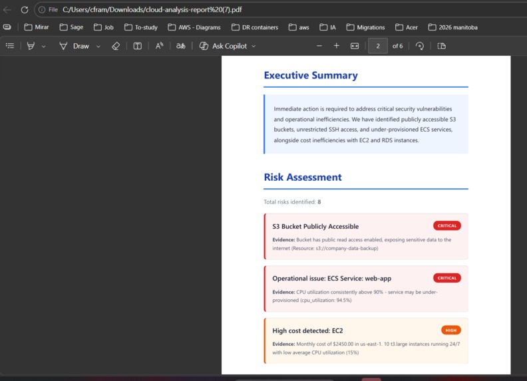This screenshot has width=527, height=381.
Task: Open the aws bookmarks folder
Action: click(299, 27)
